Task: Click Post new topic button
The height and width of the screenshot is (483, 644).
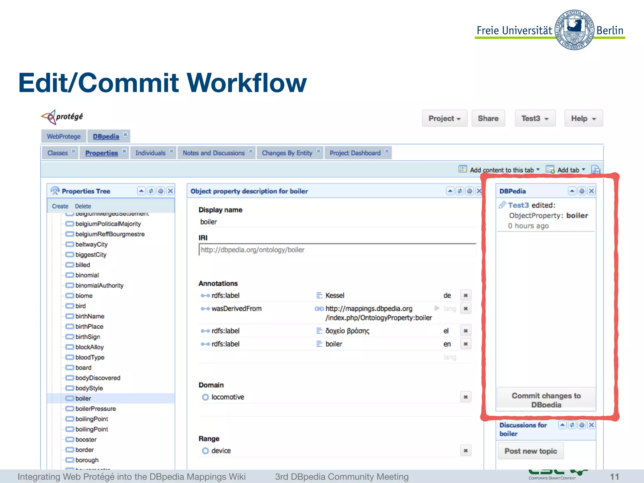Action: pyautogui.click(x=531, y=451)
